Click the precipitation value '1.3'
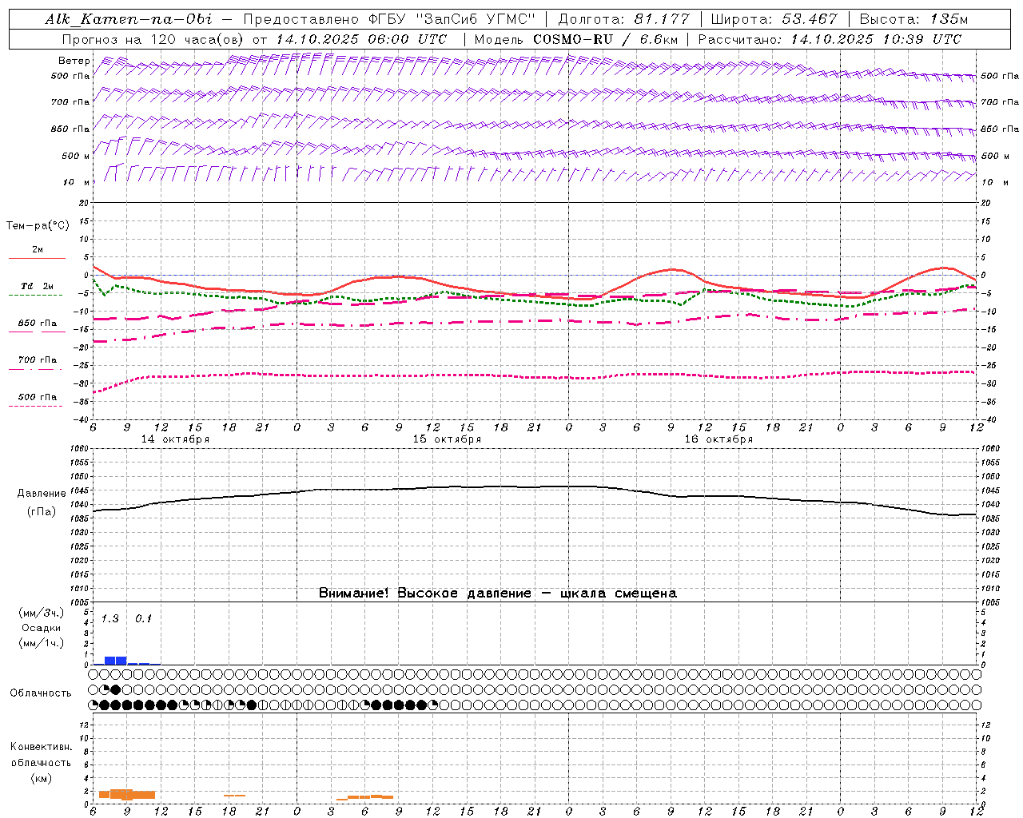The width and height of the screenshot is (1023, 818). [109, 618]
